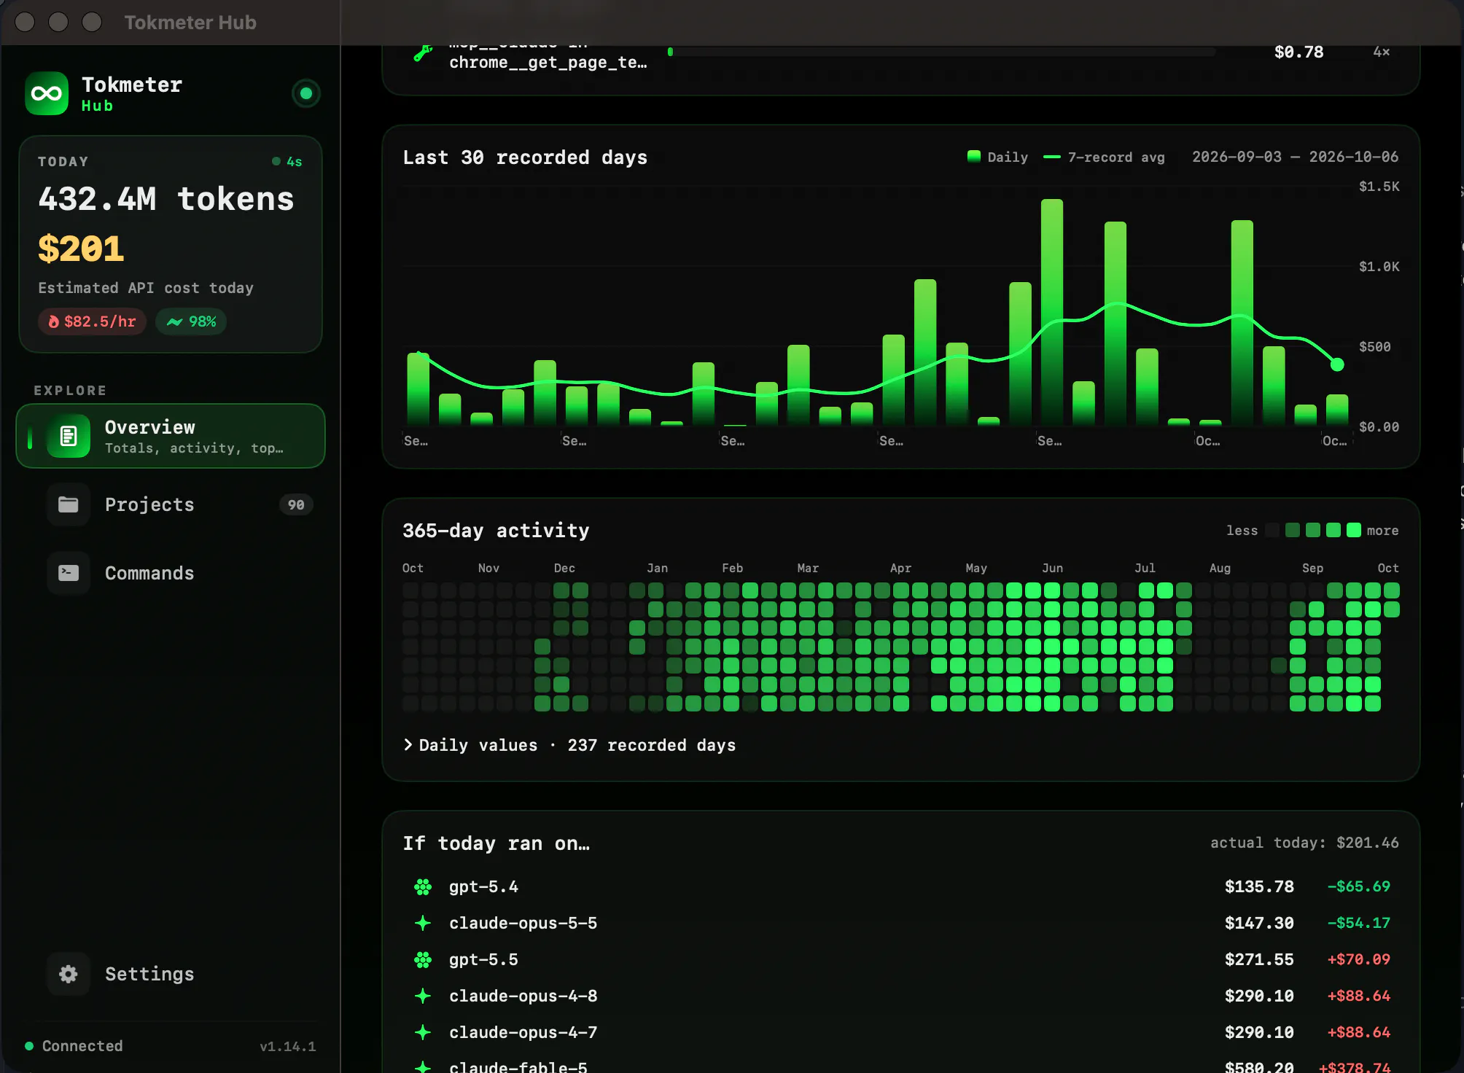
Task: Expand Daily values 237 recorded days
Action: click(569, 745)
